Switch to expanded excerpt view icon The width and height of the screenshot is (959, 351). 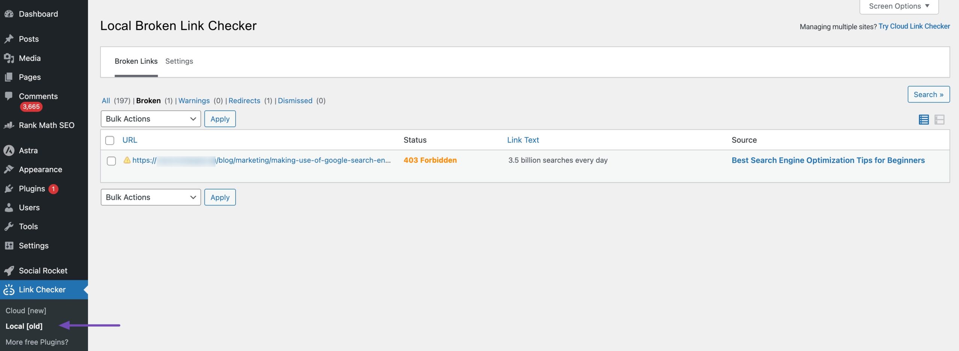pyautogui.click(x=940, y=119)
